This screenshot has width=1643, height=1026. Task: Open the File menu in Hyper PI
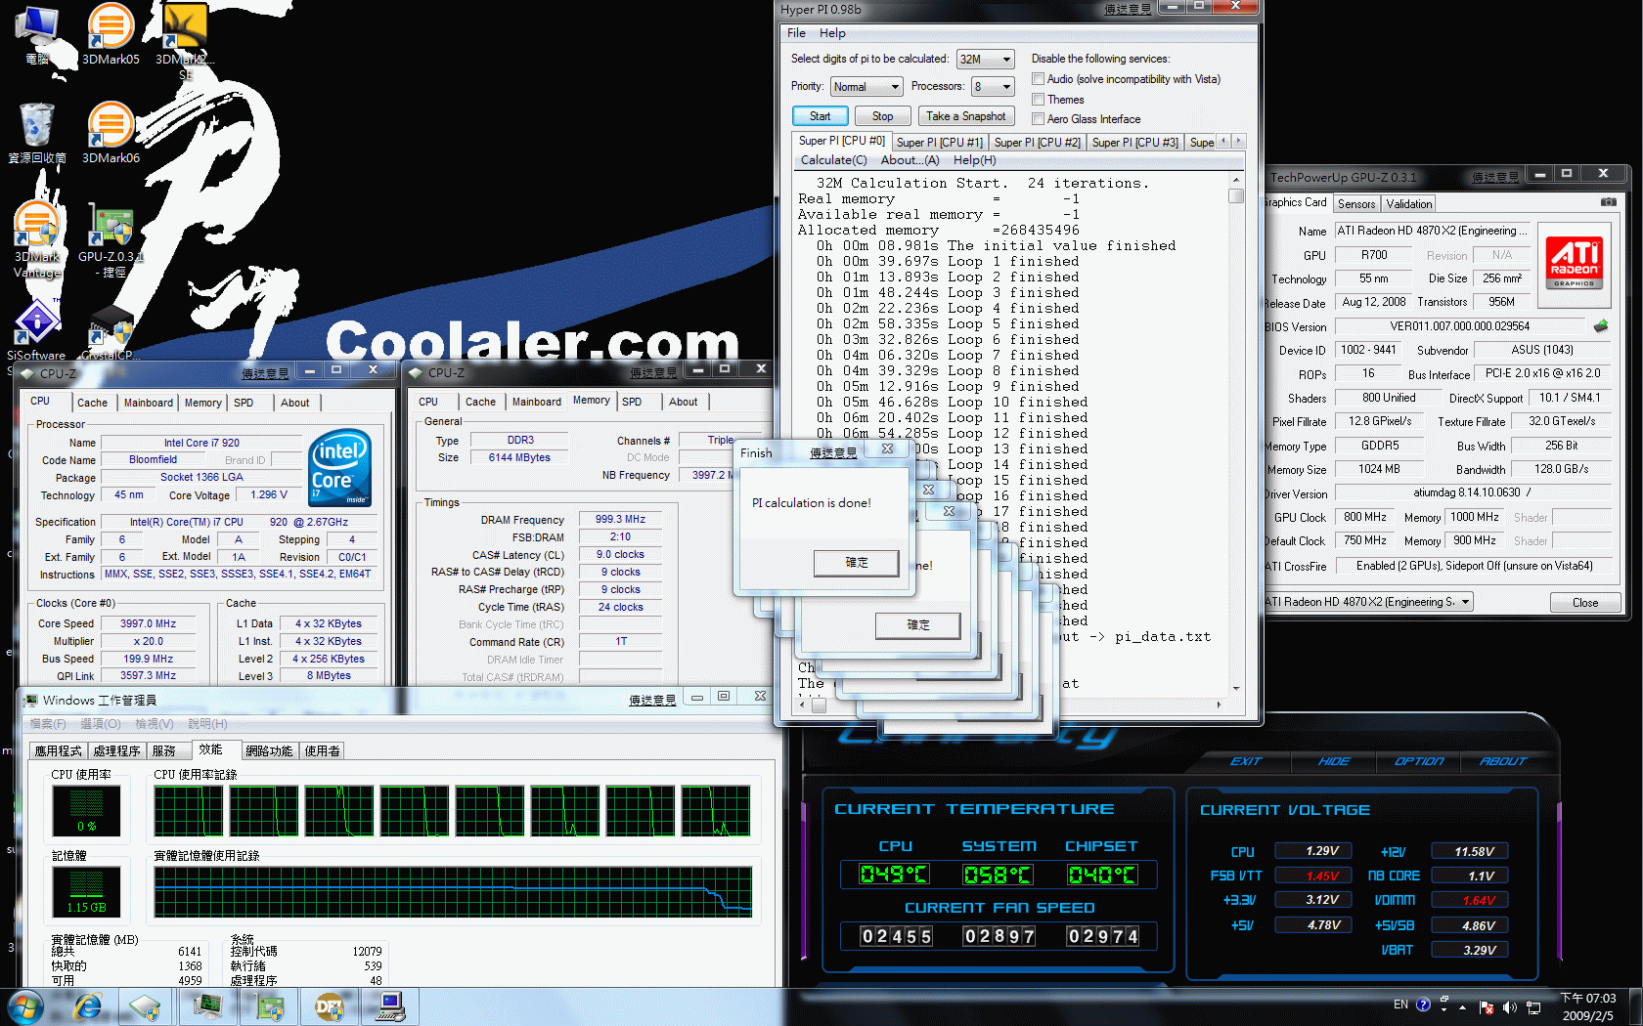796,33
